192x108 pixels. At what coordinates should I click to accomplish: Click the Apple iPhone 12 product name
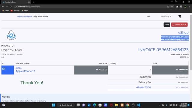(x=25, y=71)
